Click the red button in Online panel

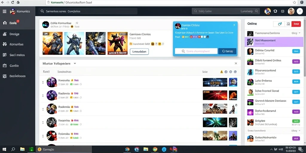pyautogui.click(x=296, y=24)
